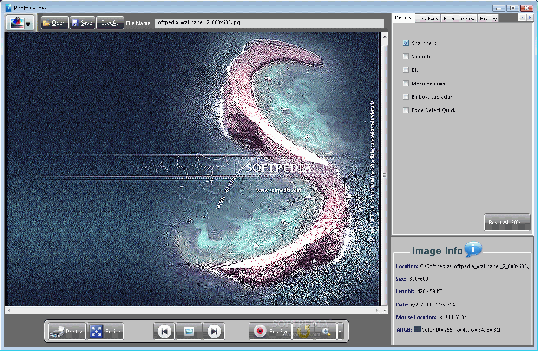Open the Red Eyes tab
Image resolution: width=538 pixels, height=351 pixels.
click(x=427, y=19)
